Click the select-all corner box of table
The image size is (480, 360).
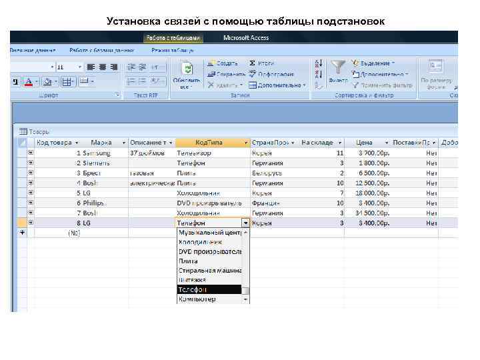(x=23, y=143)
